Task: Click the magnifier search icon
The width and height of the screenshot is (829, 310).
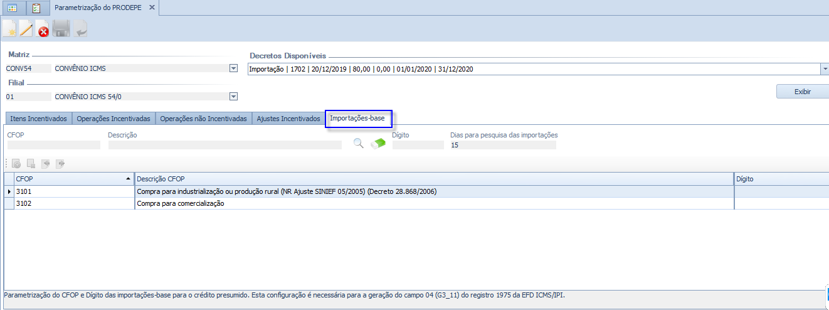Action: [x=359, y=144]
